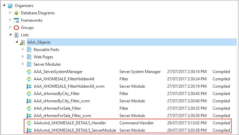Collapse the AAA_Objects node
This screenshot has width=239, height=135.
(x=16, y=42)
